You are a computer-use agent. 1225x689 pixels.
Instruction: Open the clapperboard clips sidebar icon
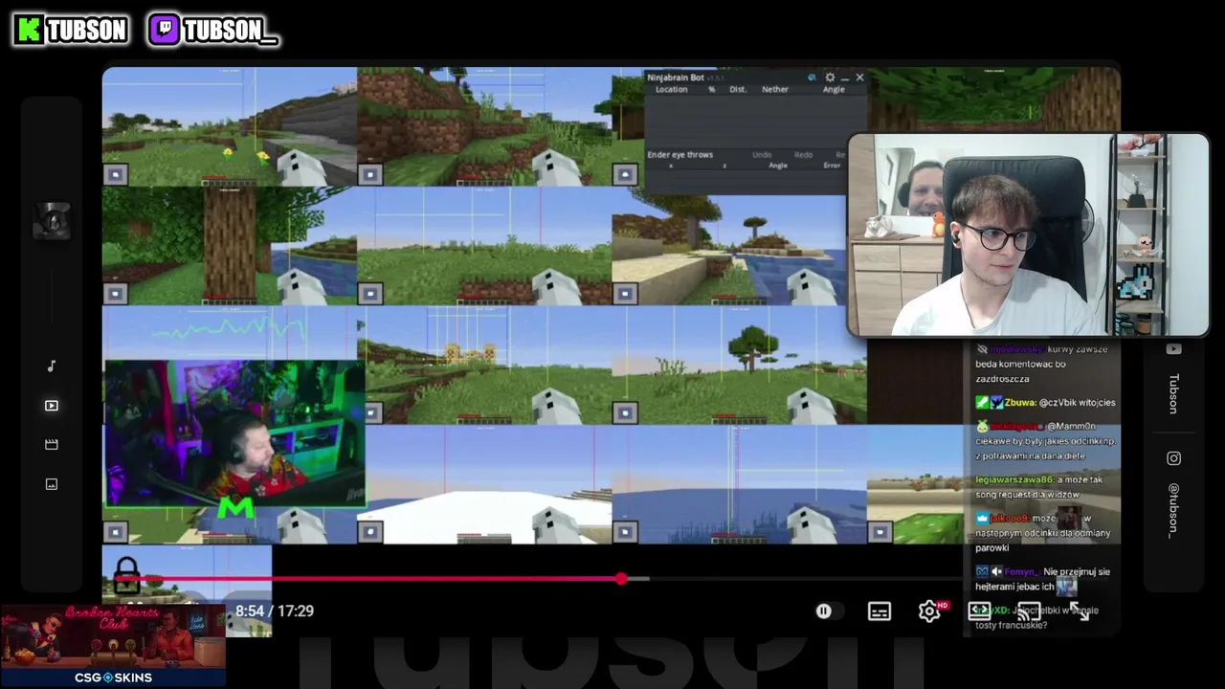[x=52, y=444]
